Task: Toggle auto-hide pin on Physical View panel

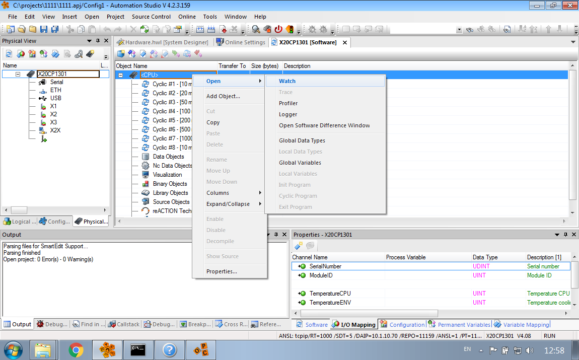Action: pos(98,41)
